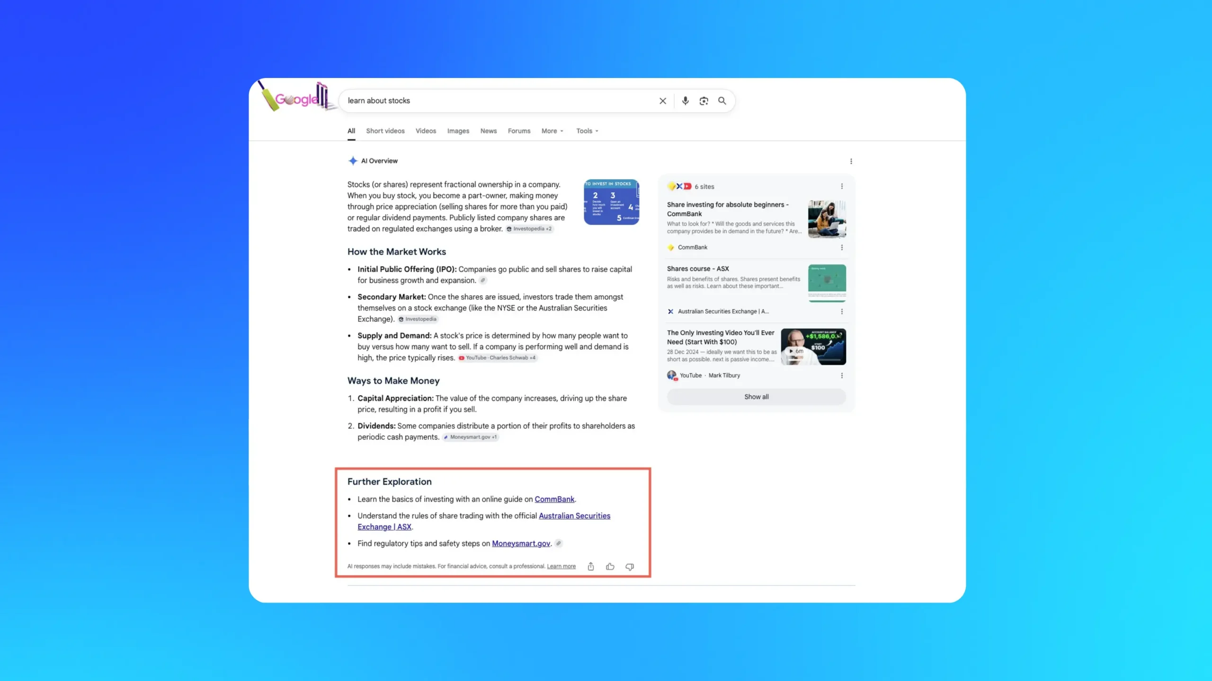The width and height of the screenshot is (1212, 681).
Task: Open YouTube Charles Schwab +4 source chip
Action: (497, 358)
